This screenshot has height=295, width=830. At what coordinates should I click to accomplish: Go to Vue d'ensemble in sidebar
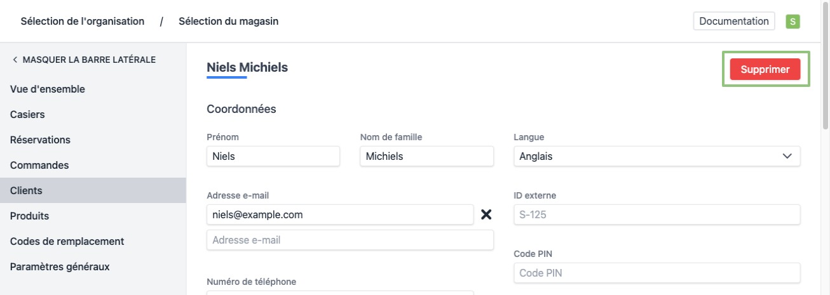[x=48, y=89]
